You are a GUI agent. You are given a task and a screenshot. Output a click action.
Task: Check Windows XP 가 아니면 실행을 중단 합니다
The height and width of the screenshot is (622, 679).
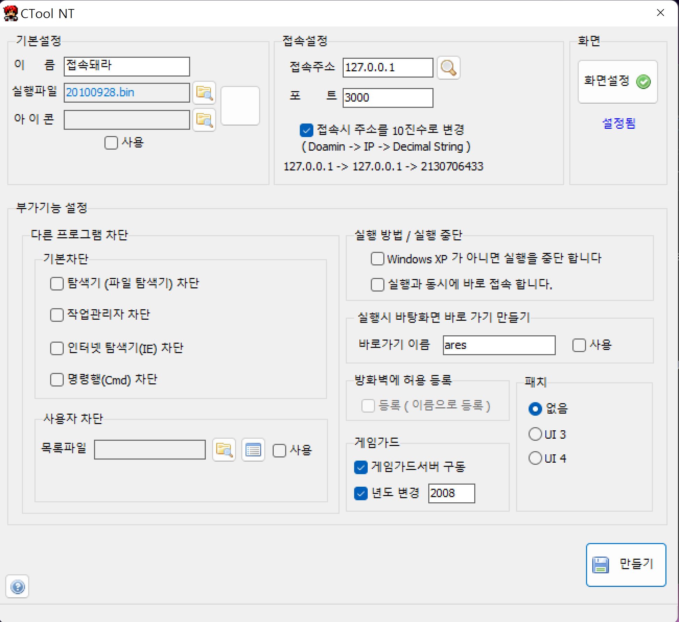[377, 258]
